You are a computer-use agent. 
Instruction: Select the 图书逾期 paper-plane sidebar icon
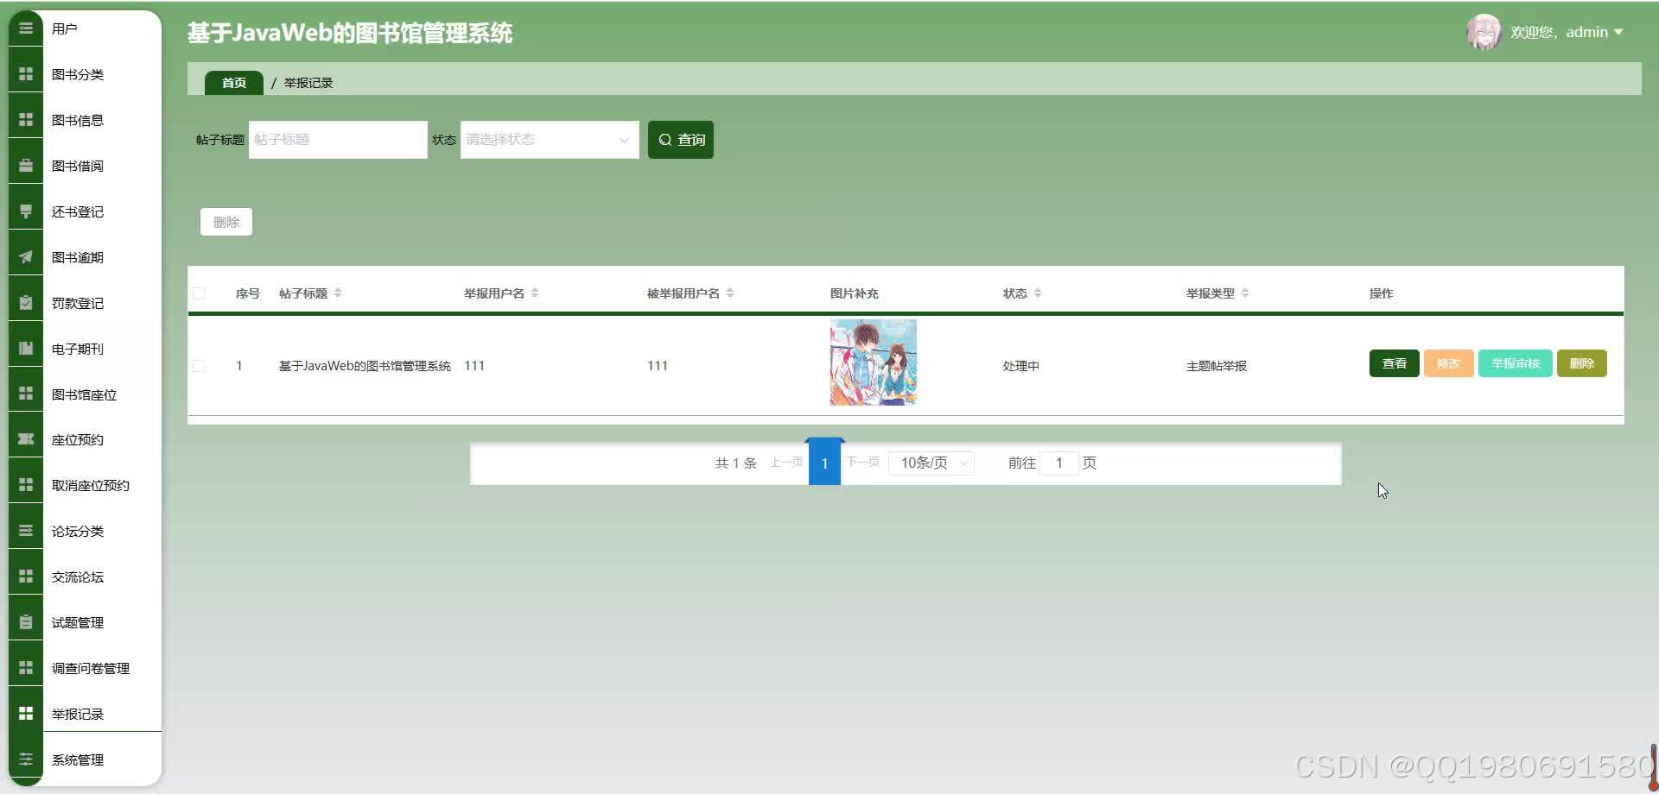point(25,256)
